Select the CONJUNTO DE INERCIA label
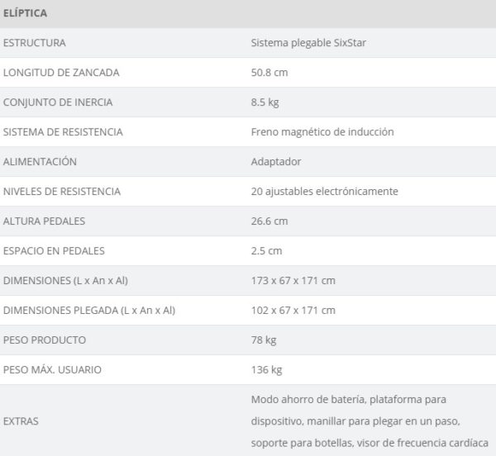This screenshot has height=456, width=496. click(x=58, y=102)
